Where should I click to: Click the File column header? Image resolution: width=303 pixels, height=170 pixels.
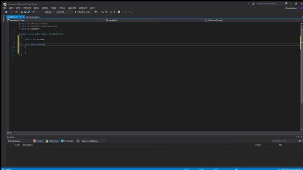280,145
